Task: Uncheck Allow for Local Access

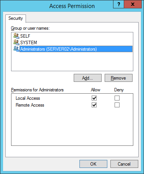Action: pyautogui.click(x=94, y=98)
